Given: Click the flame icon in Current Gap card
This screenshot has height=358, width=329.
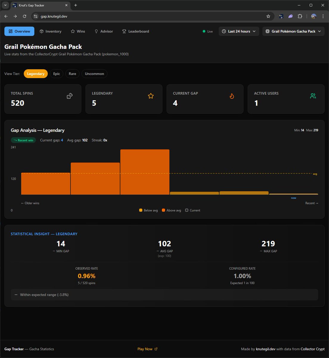Looking at the screenshot, I should point(232,96).
